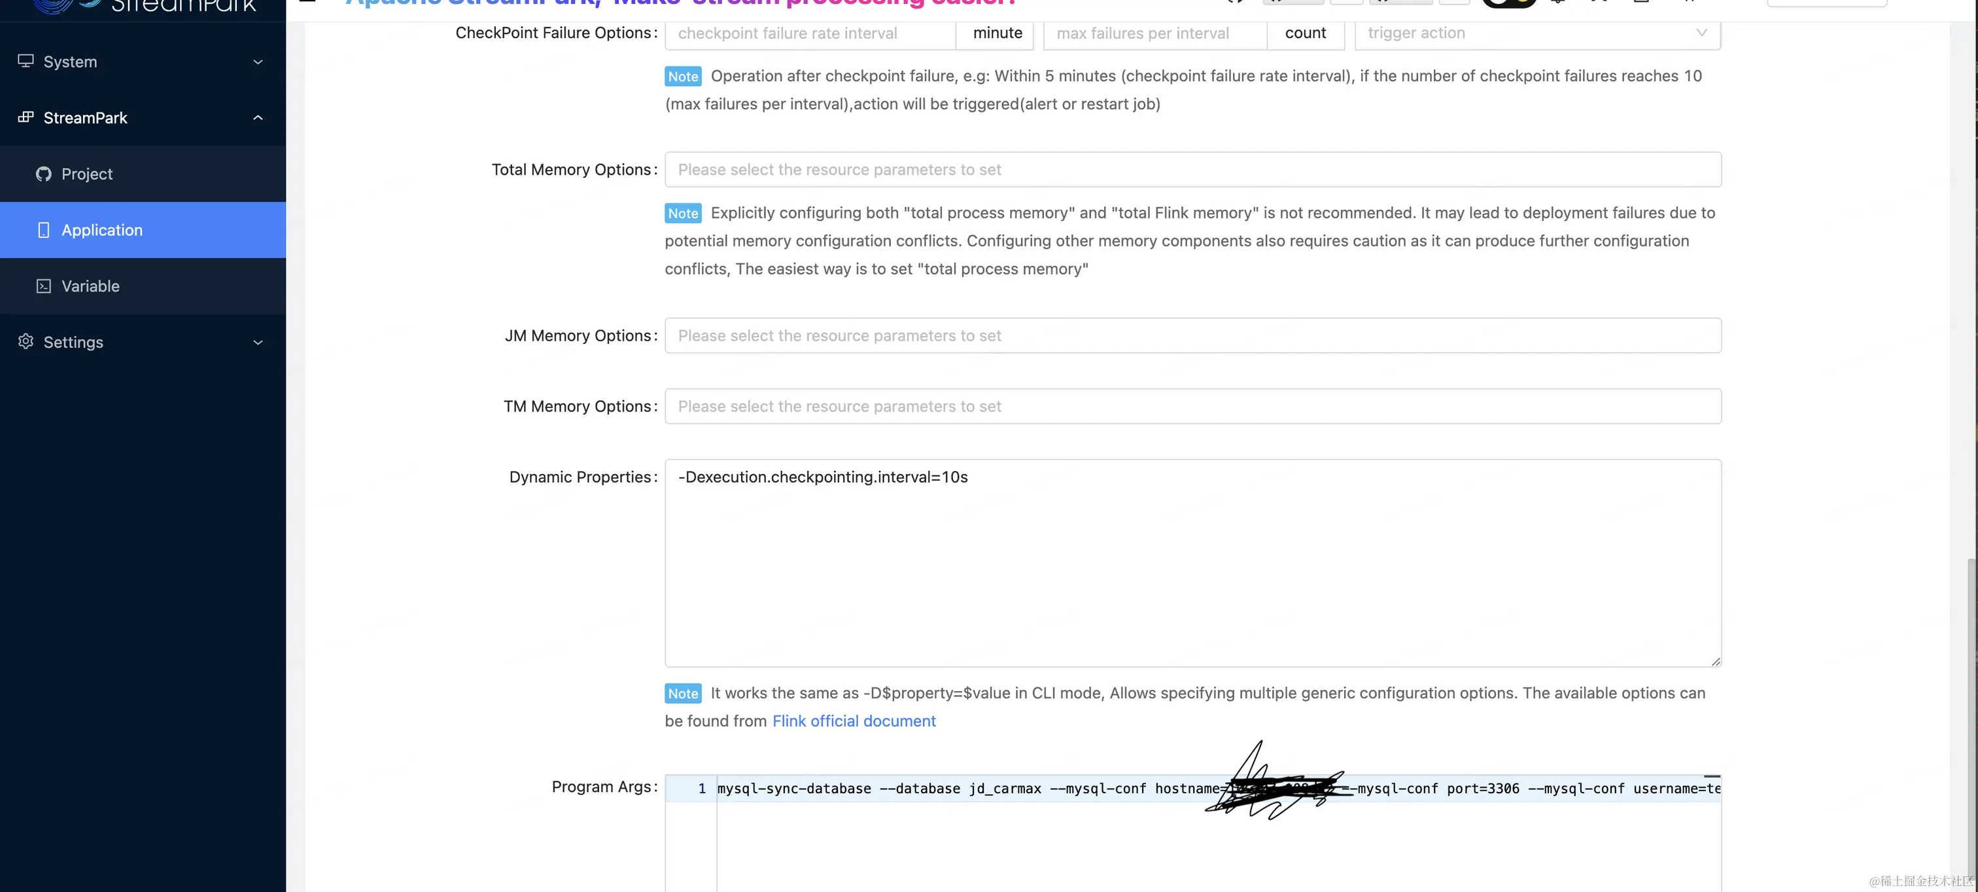1978x892 pixels.
Task: Click the Note tag under Dynamic Properties
Action: click(x=683, y=693)
